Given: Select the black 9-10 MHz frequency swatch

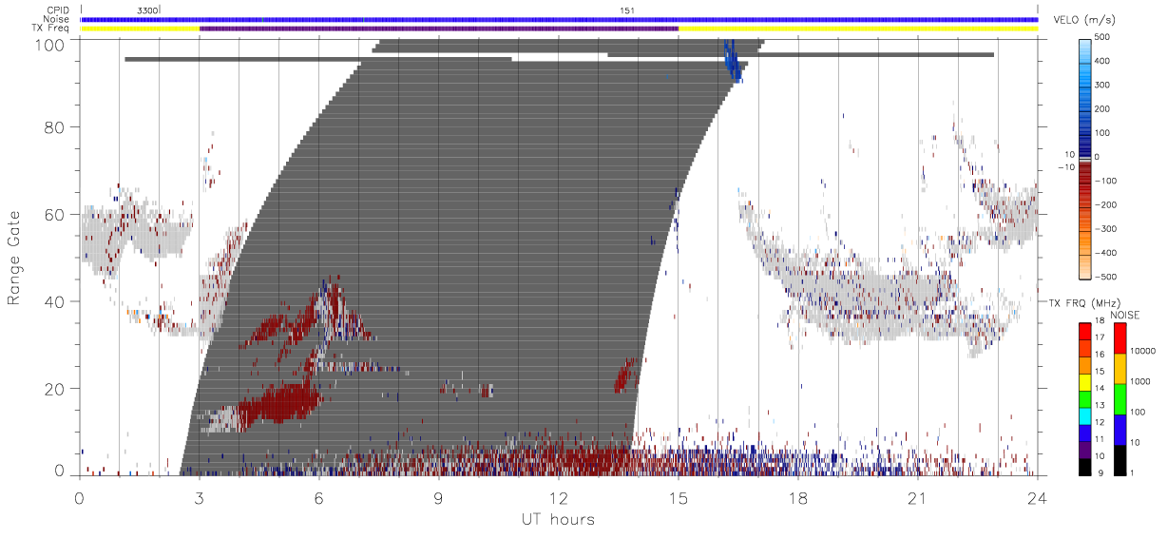Looking at the screenshot, I should coord(1086,465).
